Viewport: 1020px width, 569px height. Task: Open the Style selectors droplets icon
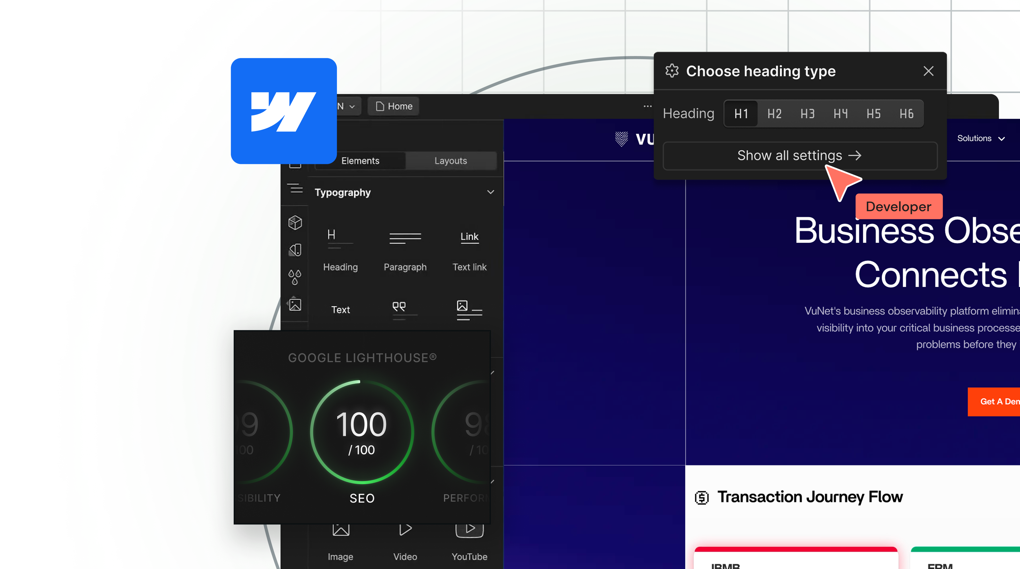[x=295, y=277]
